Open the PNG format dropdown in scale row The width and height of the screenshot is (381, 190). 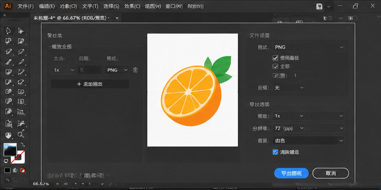(x=117, y=70)
